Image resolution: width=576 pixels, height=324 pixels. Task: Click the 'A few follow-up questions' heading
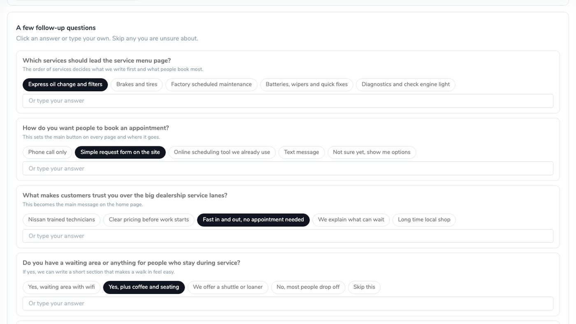click(x=56, y=28)
